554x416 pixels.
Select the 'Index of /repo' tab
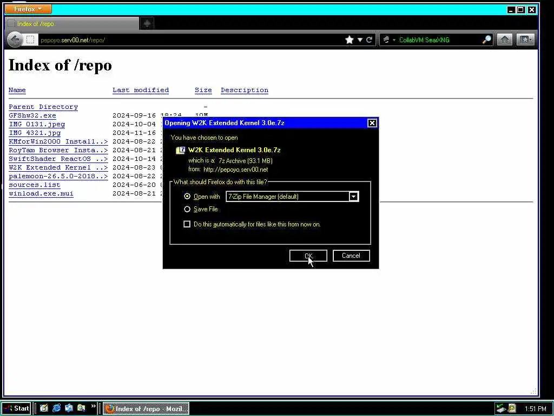pyautogui.click(x=72, y=24)
